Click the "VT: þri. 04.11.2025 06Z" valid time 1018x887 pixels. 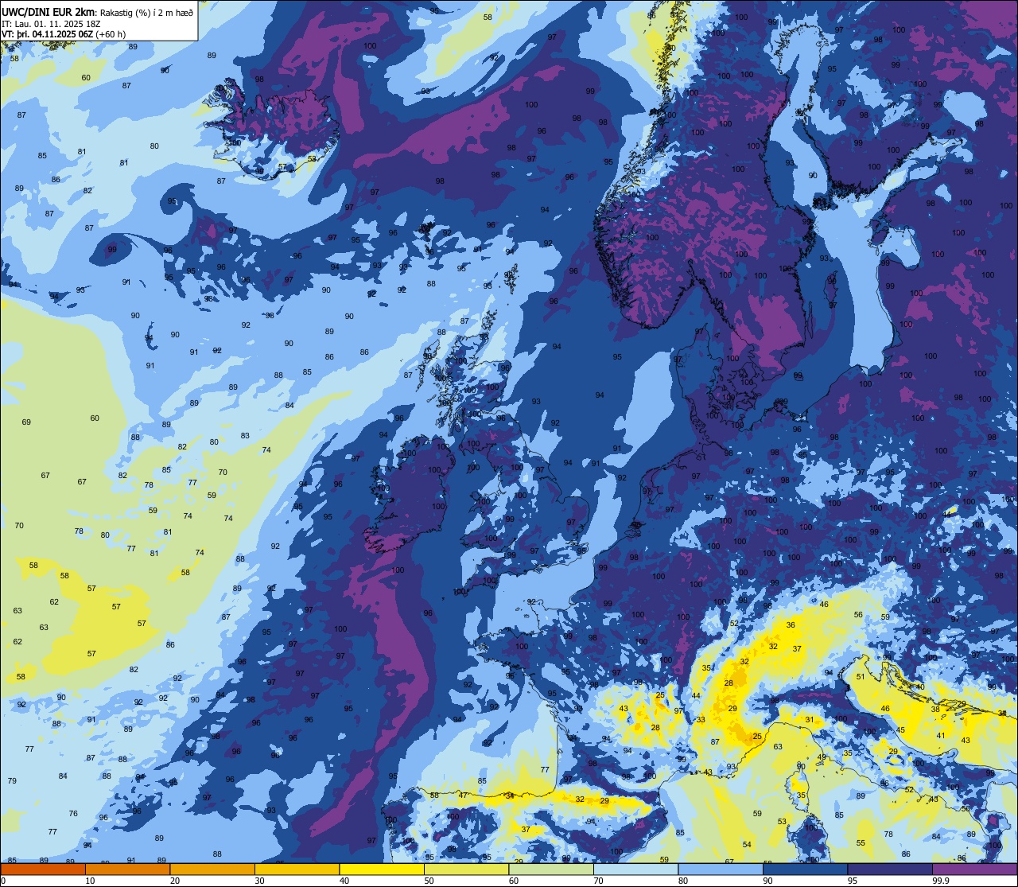tap(47, 33)
